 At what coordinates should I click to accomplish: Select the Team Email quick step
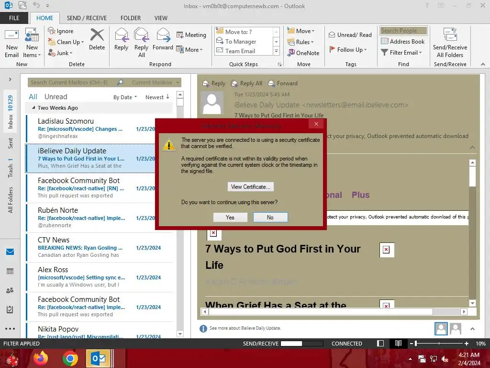pyautogui.click(x=244, y=51)
